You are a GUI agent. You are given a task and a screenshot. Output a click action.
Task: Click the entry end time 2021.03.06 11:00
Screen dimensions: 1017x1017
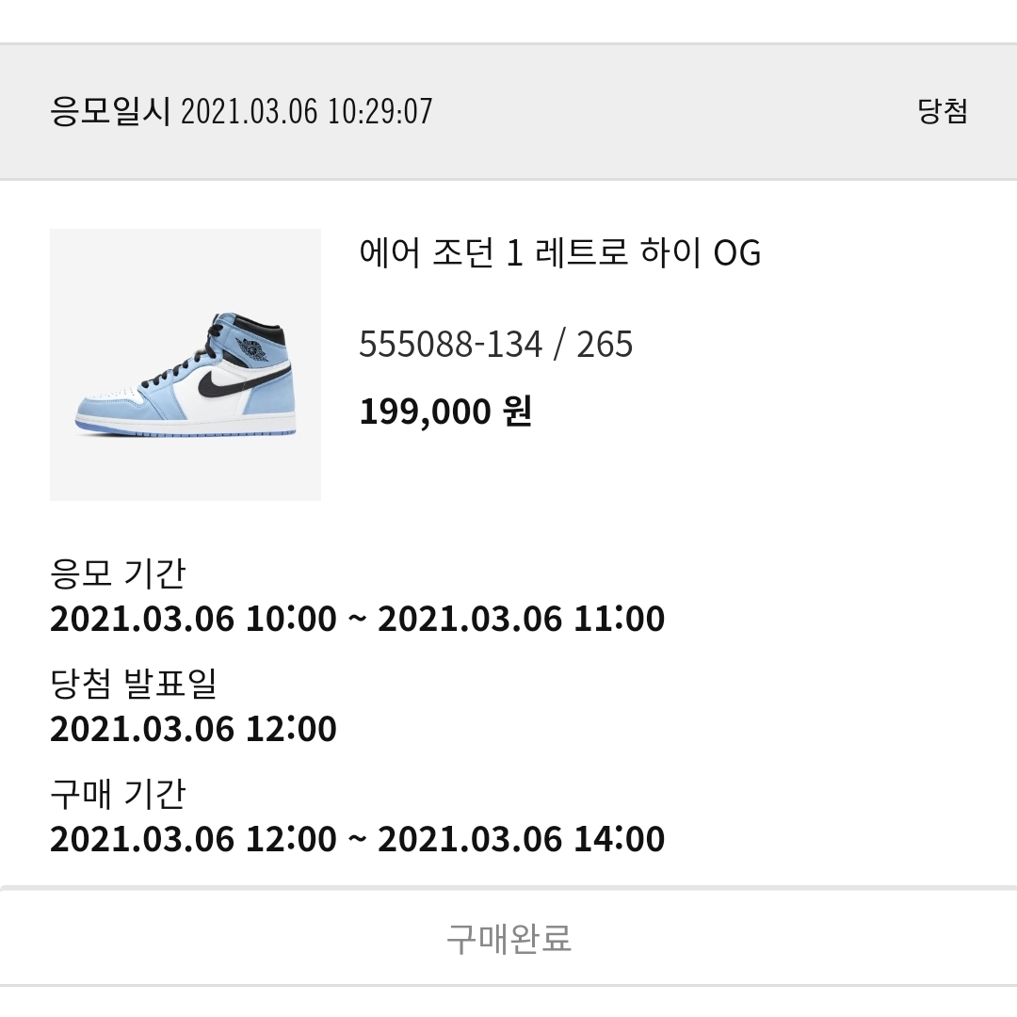pos(521,619)
